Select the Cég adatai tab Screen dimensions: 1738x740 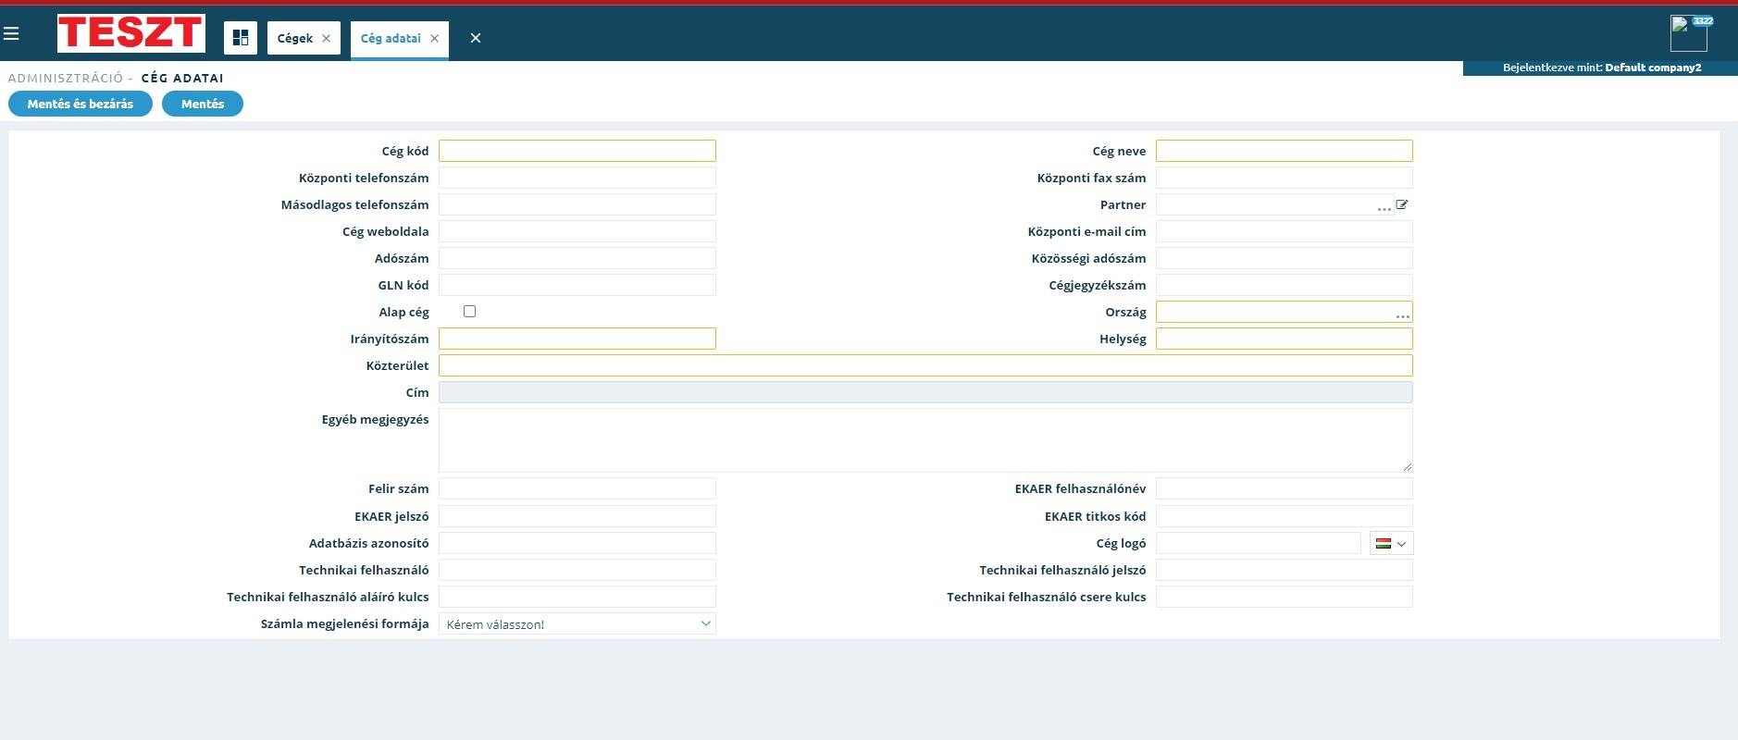pos(391,39)
